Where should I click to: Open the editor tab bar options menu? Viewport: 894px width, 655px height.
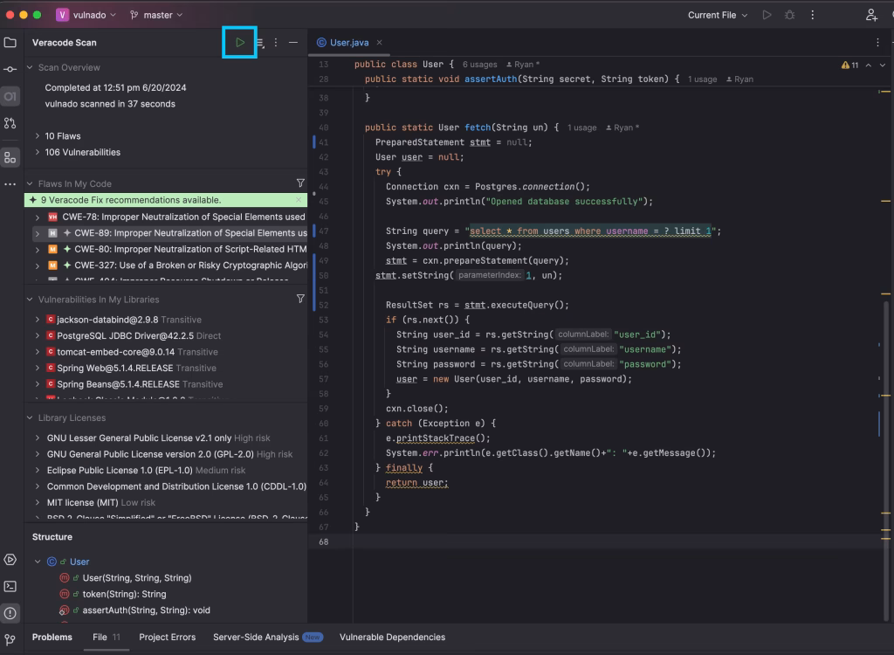(877, 42)
